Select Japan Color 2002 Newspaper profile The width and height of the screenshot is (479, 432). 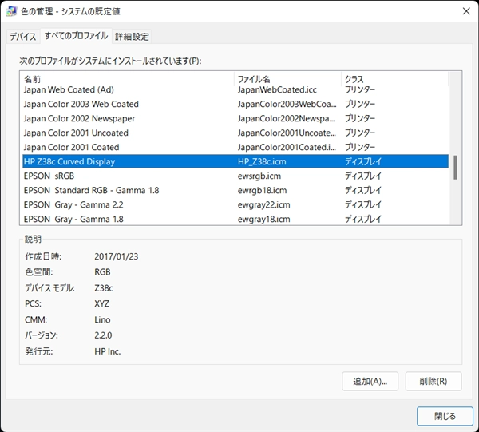click(79, 119)
